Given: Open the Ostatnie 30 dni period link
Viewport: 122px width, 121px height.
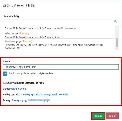Looking at the screenshot, I should click(18, 89).
